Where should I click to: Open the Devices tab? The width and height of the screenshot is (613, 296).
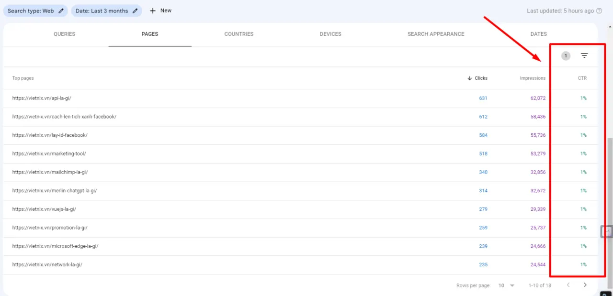coord(330,34)
